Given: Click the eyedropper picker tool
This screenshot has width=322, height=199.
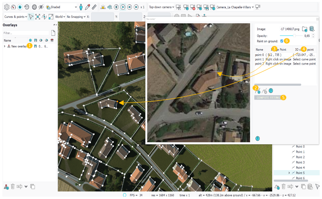Looking at the screenshot, I should (x=87, y=7).
